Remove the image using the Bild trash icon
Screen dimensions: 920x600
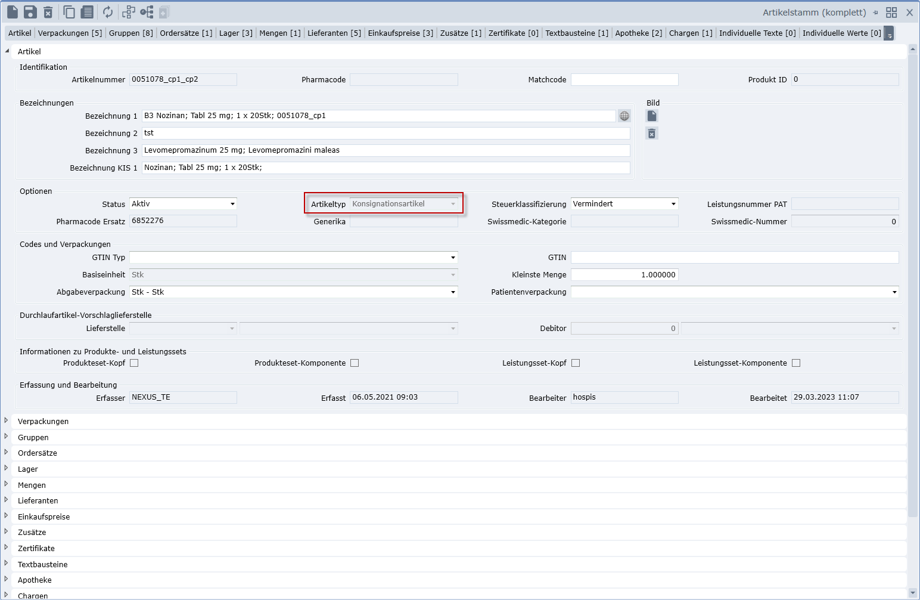coord(652,134)
